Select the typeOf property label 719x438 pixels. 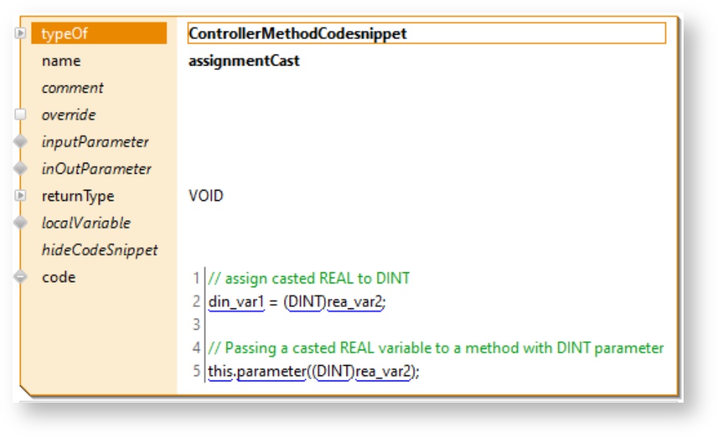(65, 34)
